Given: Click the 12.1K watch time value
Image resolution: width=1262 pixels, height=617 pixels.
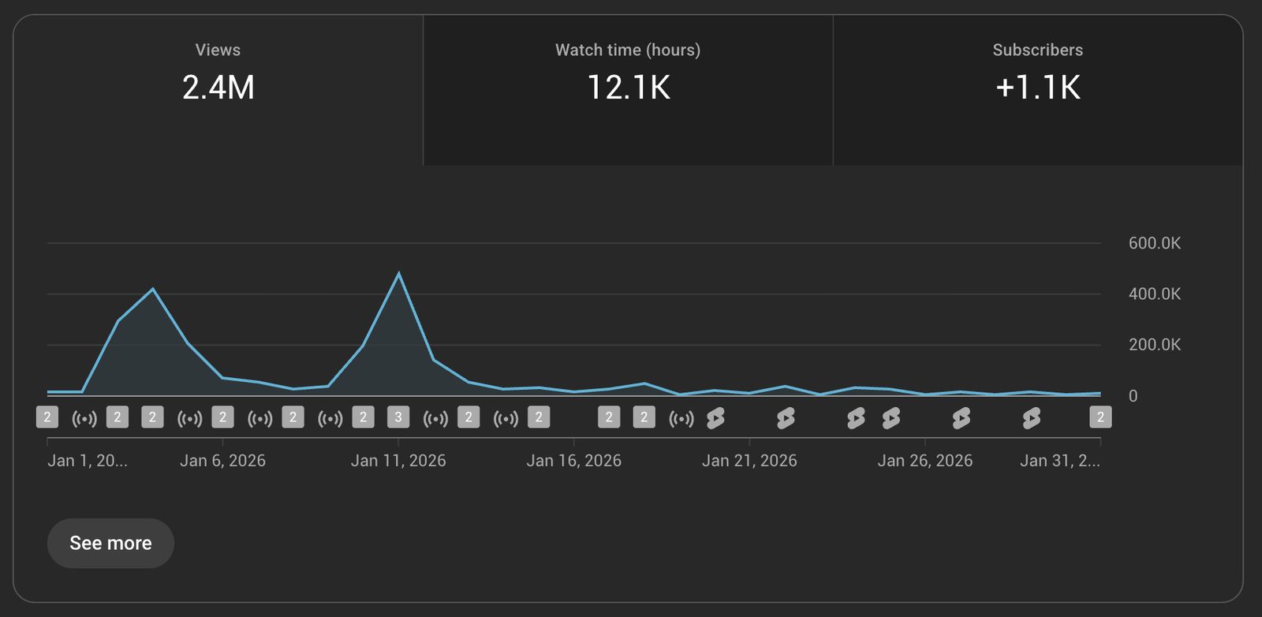Looking at the screenshot, I should coord(629,88).
